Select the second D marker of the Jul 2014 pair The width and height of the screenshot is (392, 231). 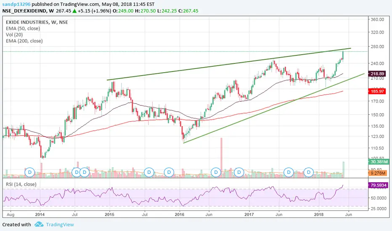click(x=85, y=172)
